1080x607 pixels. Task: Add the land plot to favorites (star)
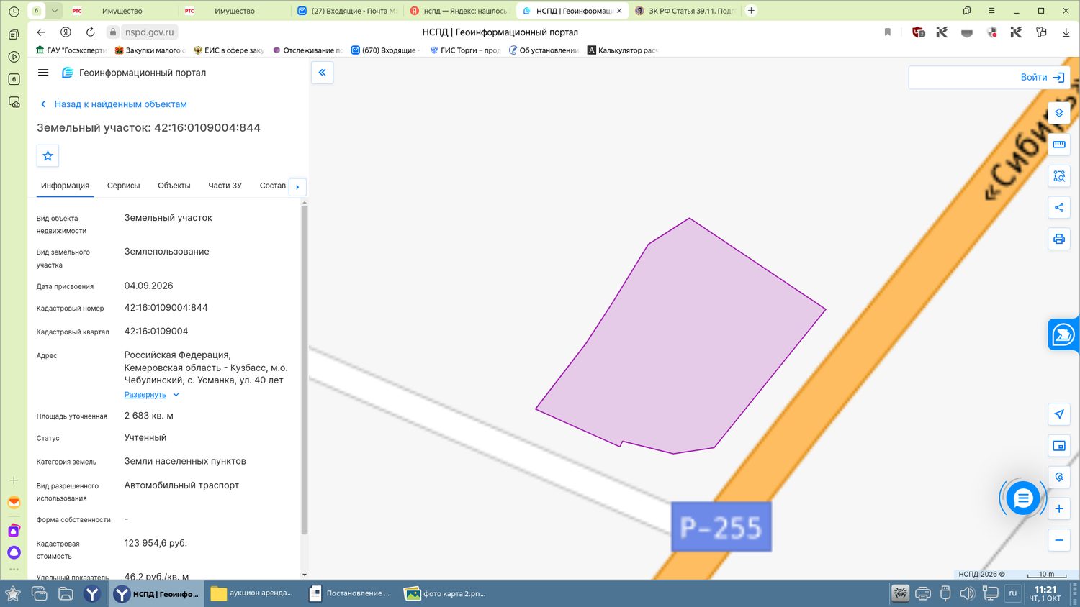[48, 155]
